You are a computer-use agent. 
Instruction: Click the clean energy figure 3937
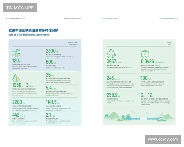point(111,62)
